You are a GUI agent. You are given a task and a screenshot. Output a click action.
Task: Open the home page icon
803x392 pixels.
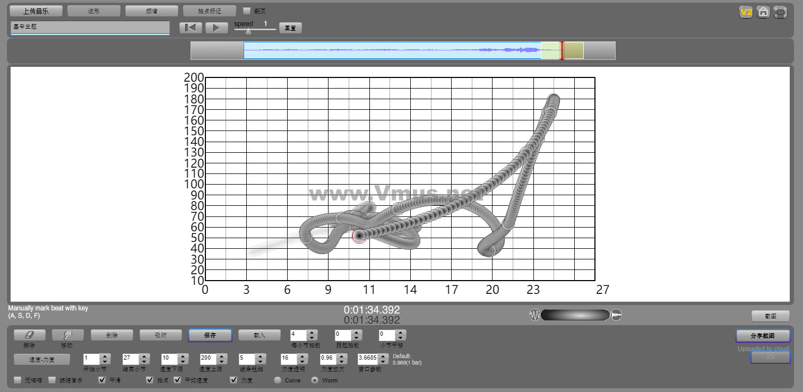click(763, 12)
